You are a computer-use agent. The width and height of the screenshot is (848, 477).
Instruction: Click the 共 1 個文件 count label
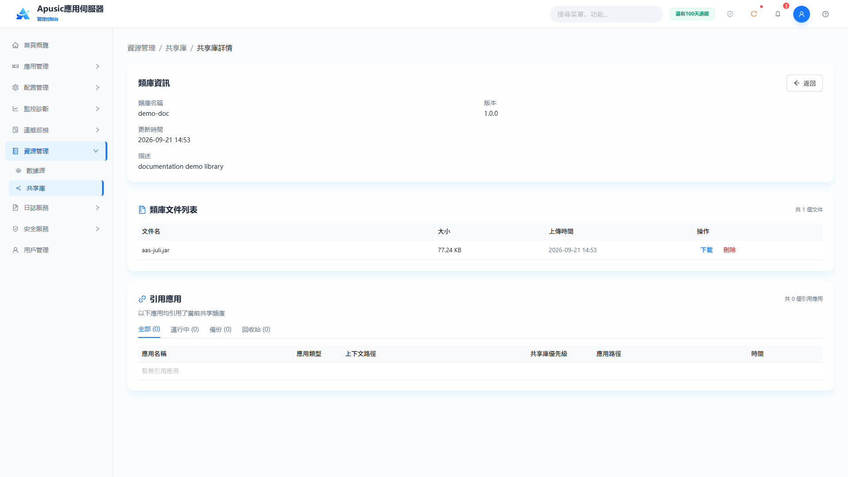[809, 210]
